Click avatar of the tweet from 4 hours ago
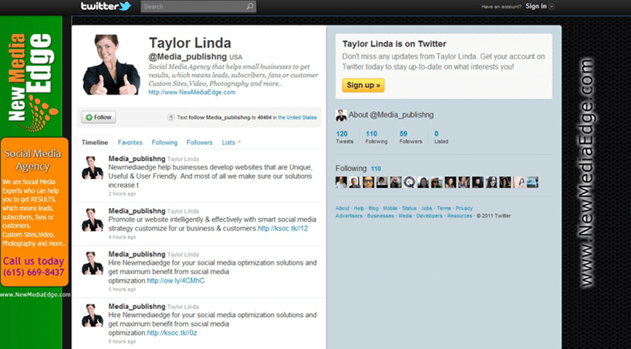 pyautogui.click(x=93, y=220)
